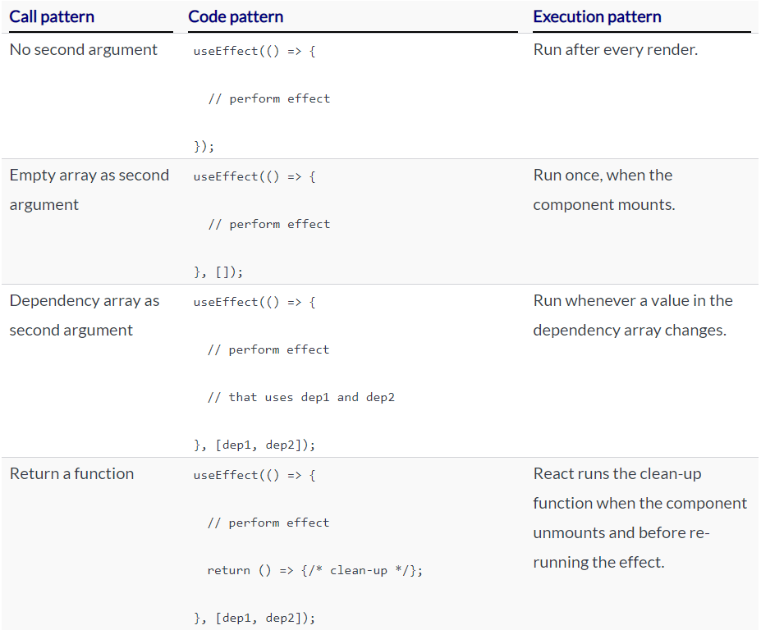Select the "Execution pattern" column header

pyautogui.click(x=597, y=16)
